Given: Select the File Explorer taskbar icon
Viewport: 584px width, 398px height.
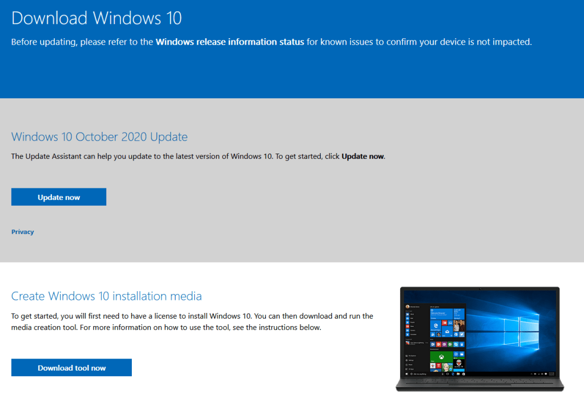Looking at the screenshot, I should point(458,374).
